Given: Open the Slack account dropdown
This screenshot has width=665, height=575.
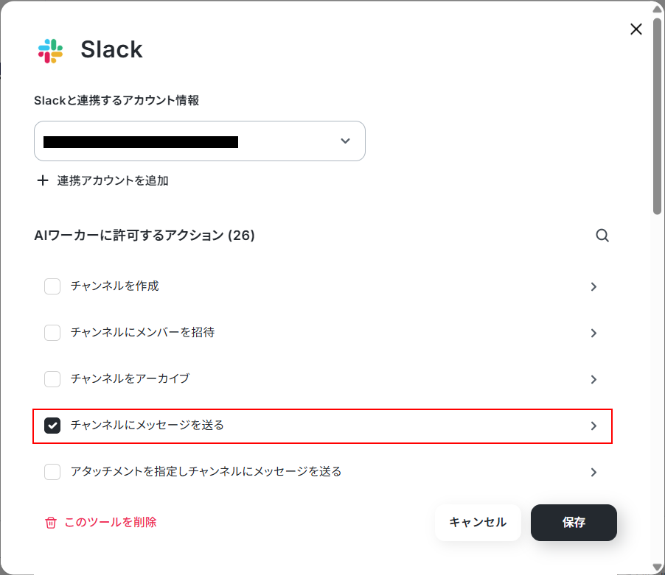Looking at the screenshot, I should click(199, 141).
